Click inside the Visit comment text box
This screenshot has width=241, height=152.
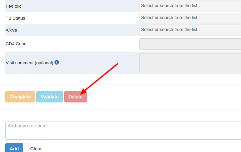pos(190,63)
